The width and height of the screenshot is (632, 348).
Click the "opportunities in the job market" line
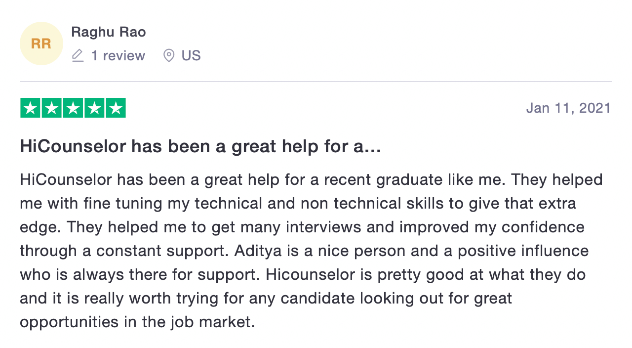click(137, 322)
